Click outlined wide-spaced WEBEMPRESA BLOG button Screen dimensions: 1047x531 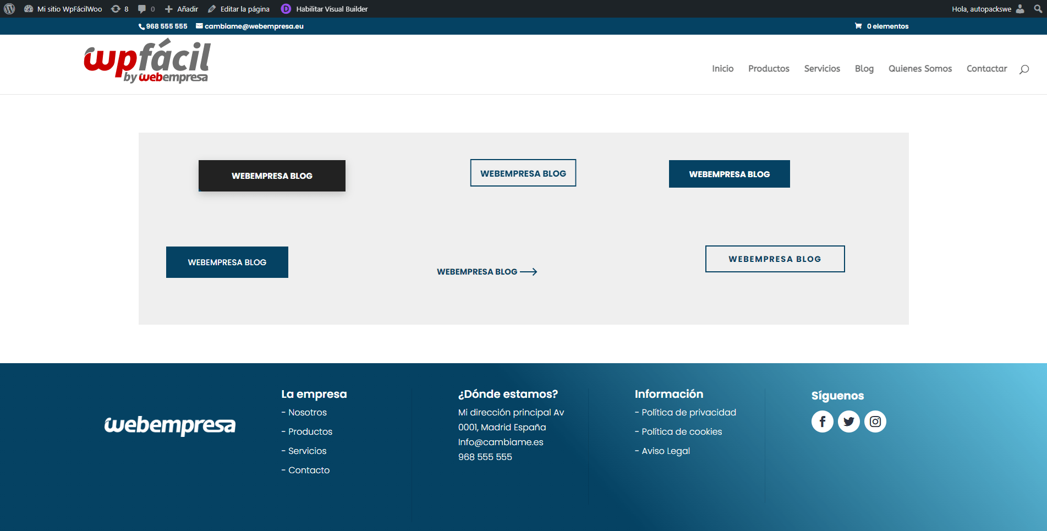(x=775, y=259)
